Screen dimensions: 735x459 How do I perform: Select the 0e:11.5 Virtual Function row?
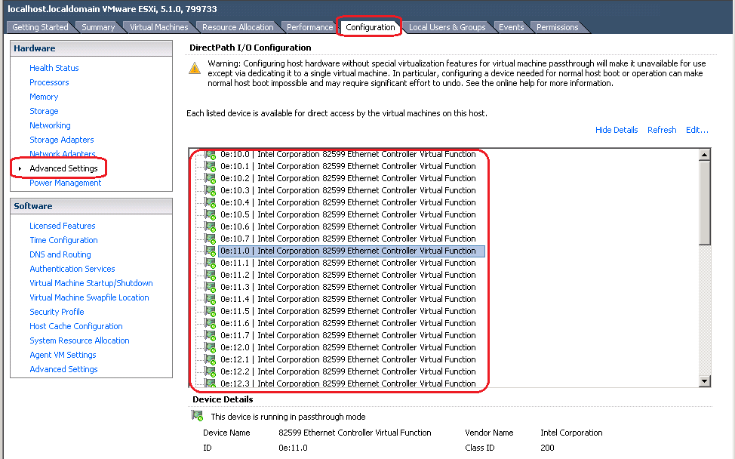[348, 312]
